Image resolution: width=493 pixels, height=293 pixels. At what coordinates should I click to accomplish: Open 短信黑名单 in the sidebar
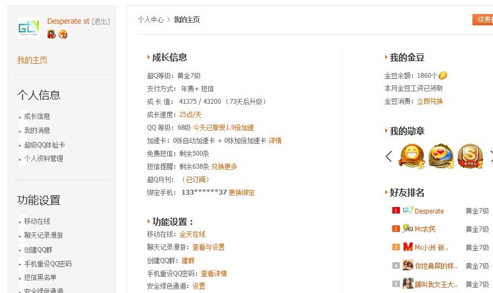coord(40,278)
